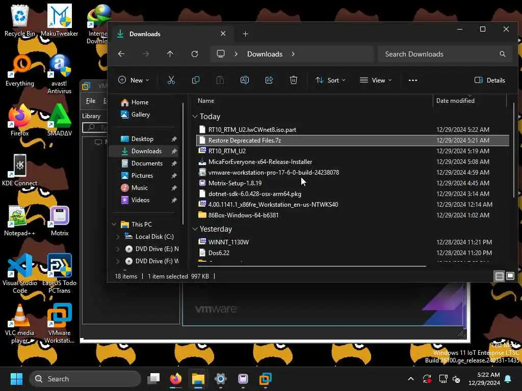Image resolution: width=522 pixels, height=391 pixels.
Task: Click the taskbar Search box
Action: [85, 379]
